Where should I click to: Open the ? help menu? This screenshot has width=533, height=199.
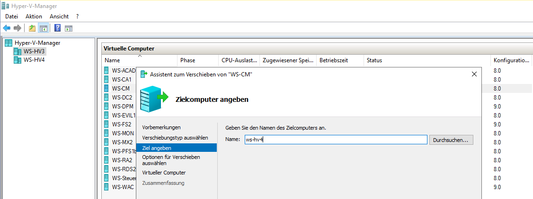78,16
